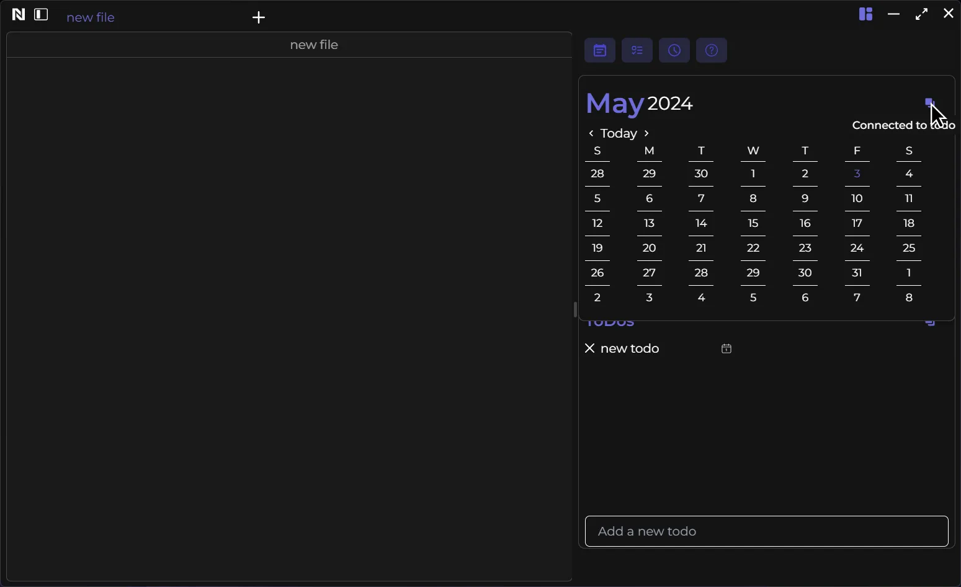Open the "new file" tab

91,17
